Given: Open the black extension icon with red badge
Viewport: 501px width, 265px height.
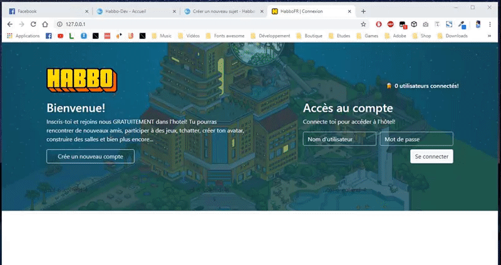Looking at the screenshot, I should click(403, 24).
